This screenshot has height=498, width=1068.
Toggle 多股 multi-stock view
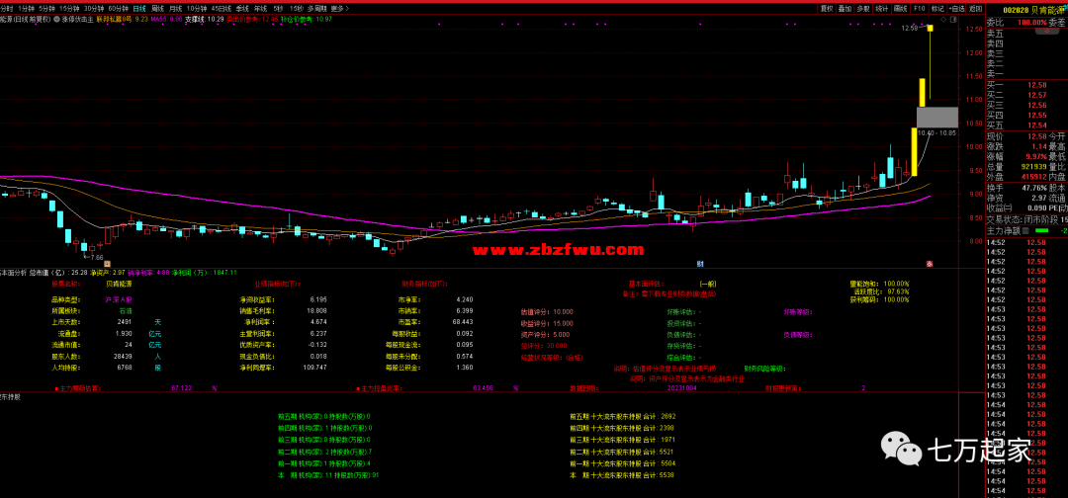coord(862,8)
